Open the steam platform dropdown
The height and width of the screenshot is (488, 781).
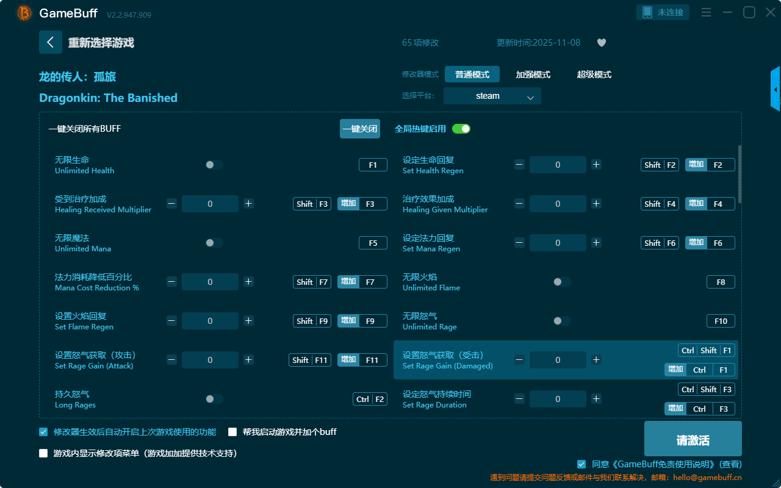tap(492, 96)
